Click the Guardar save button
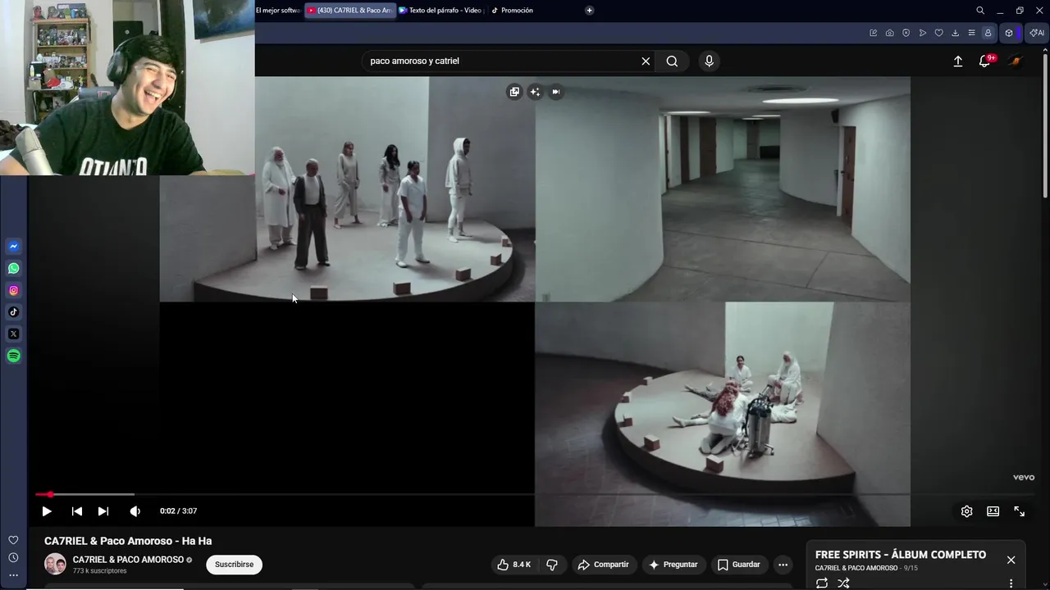Viewport: 1050px width, 590px height. click(x=739, y=565)
